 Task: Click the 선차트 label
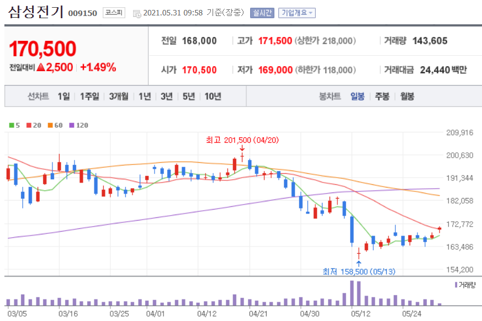pos(39,97)
